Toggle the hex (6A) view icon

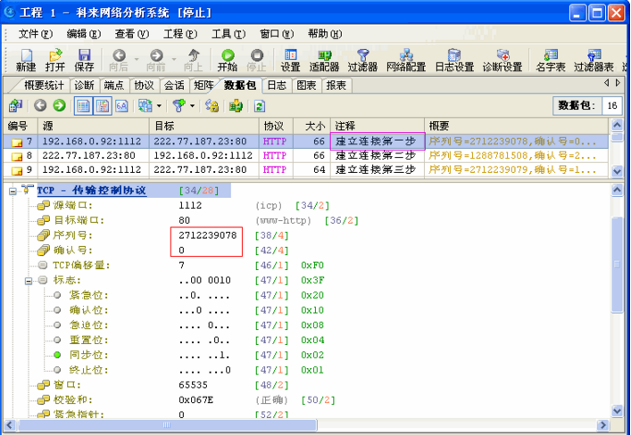coord(121,106)
